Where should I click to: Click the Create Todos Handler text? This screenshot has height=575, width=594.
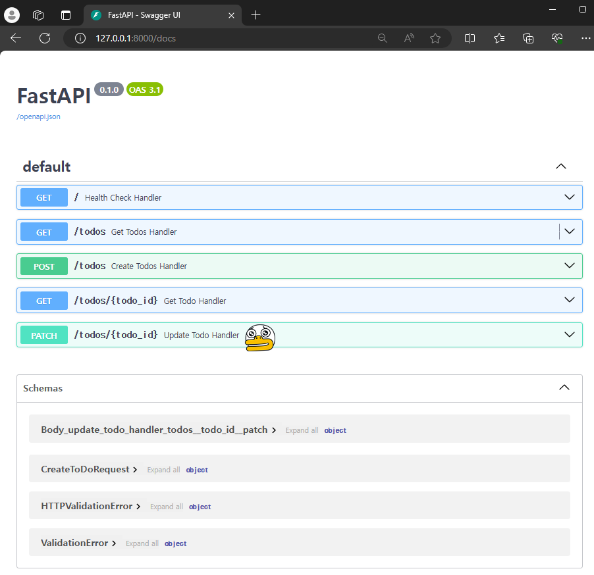(x=149, y=266)
